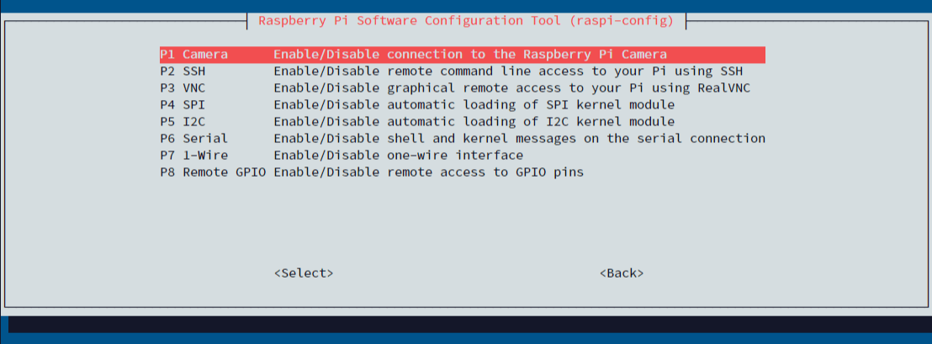Click the raspi-config title text
The width and height of the screenshot is (932, 344).
(x=466, y=21)
